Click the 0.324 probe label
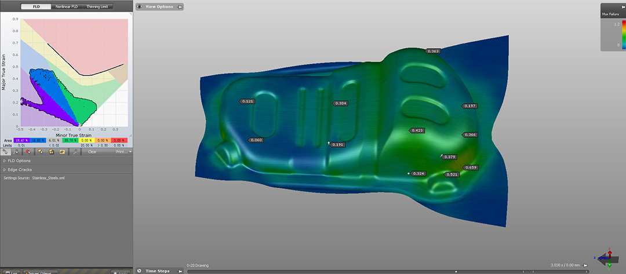This screenshot has height=274, width=626. tap(418, 173)
